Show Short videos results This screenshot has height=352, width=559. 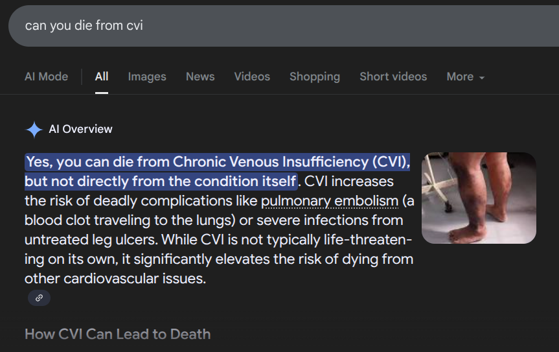click(393, 76)
